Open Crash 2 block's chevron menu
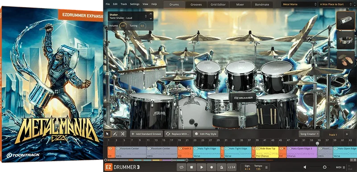 (x=180, y=148)
